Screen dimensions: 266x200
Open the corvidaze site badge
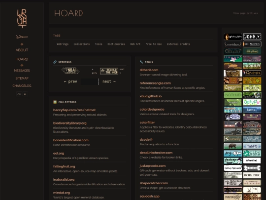(x=233, y=44)
